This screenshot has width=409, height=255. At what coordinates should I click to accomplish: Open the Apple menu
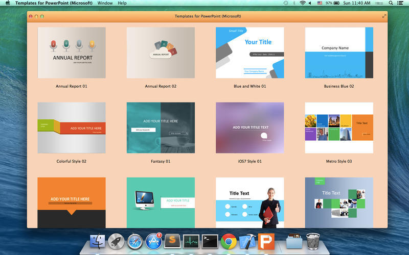[x=8, y=3]
